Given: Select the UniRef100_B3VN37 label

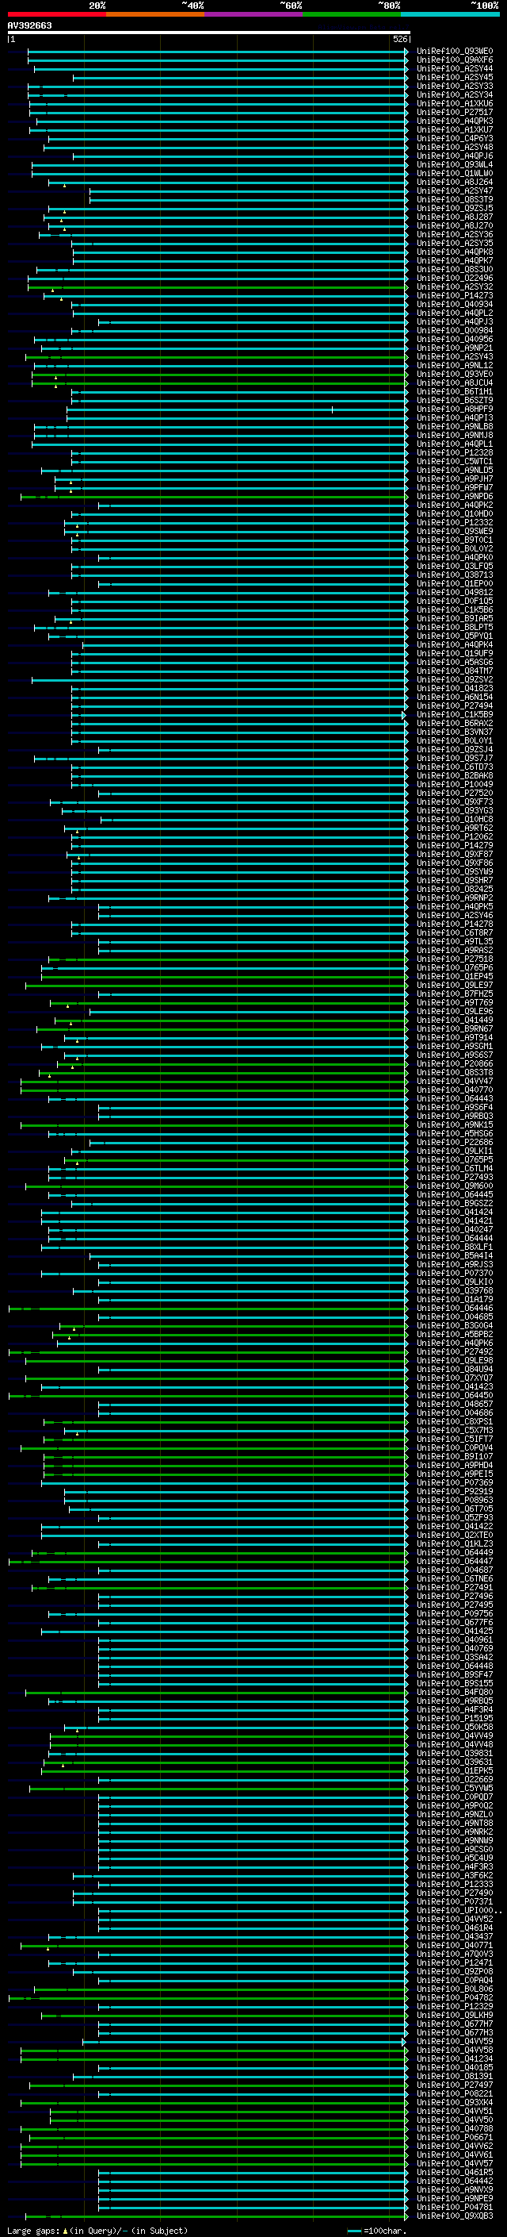Looking at the screenshot, I should [455, 732].
